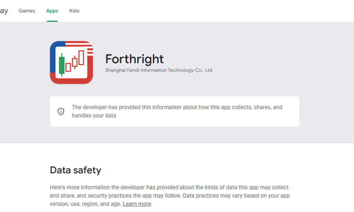This screenshot has width=354, height=212.
Task: Click the exclamation mark inside the shield icon
Action: pyautogui.click(x=61, y=111)
